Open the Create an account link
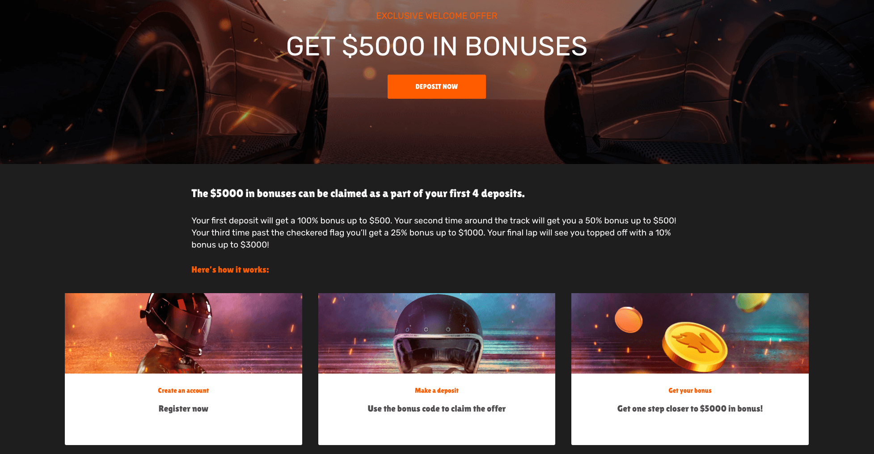Image resolution: width=874 pixels, height=454 pixels. (183, 391)
